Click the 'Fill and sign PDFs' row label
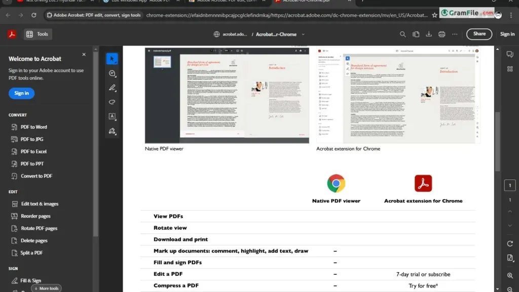Screen dimensions: 519x292 (177, 263)
